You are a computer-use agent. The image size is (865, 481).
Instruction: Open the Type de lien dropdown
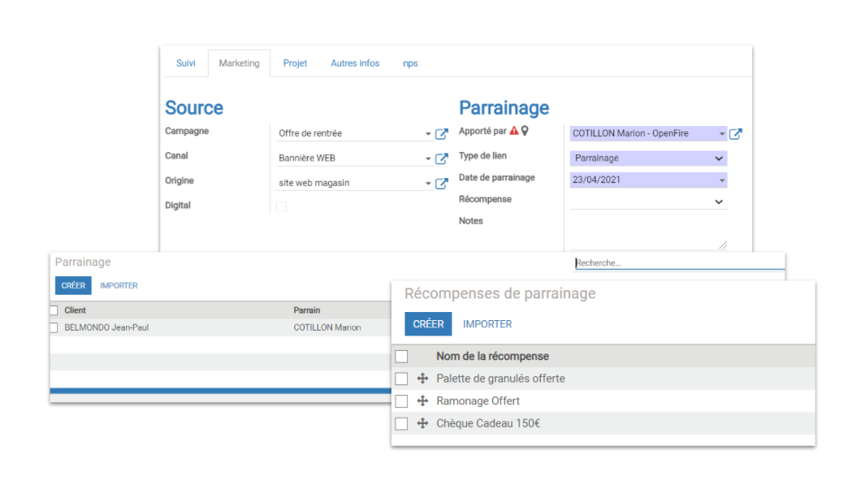(x=648, y=158)
